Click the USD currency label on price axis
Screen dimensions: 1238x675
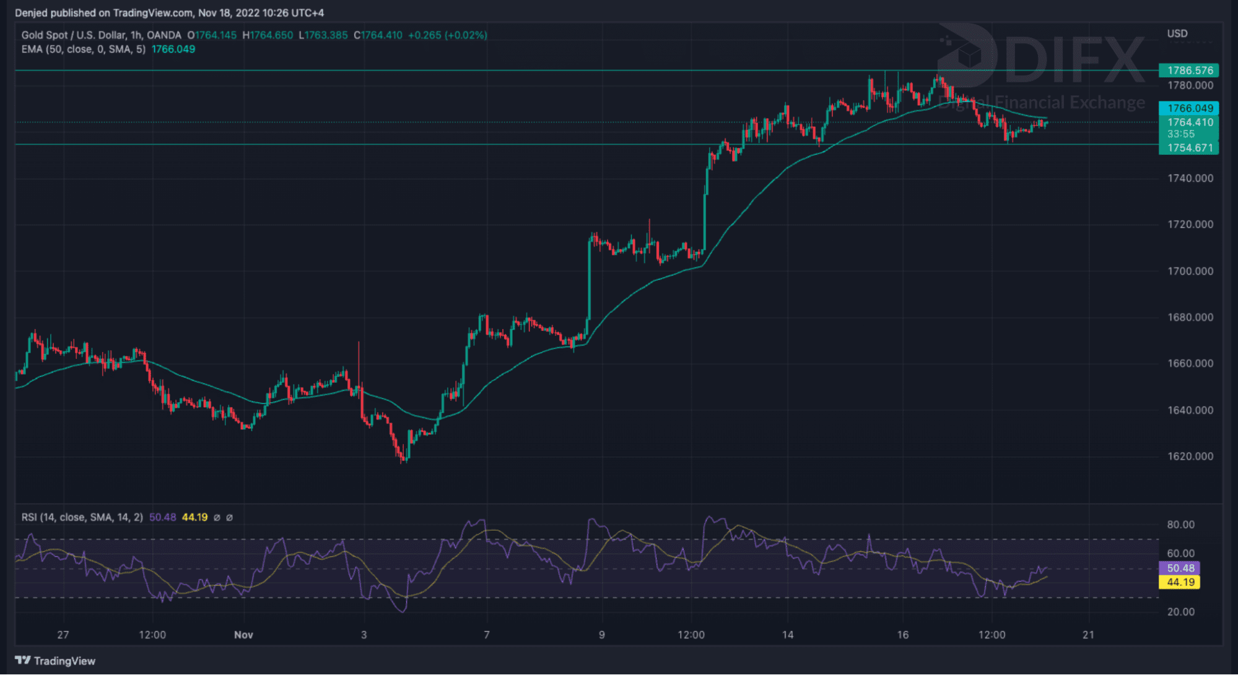(x=1177, y=33)
